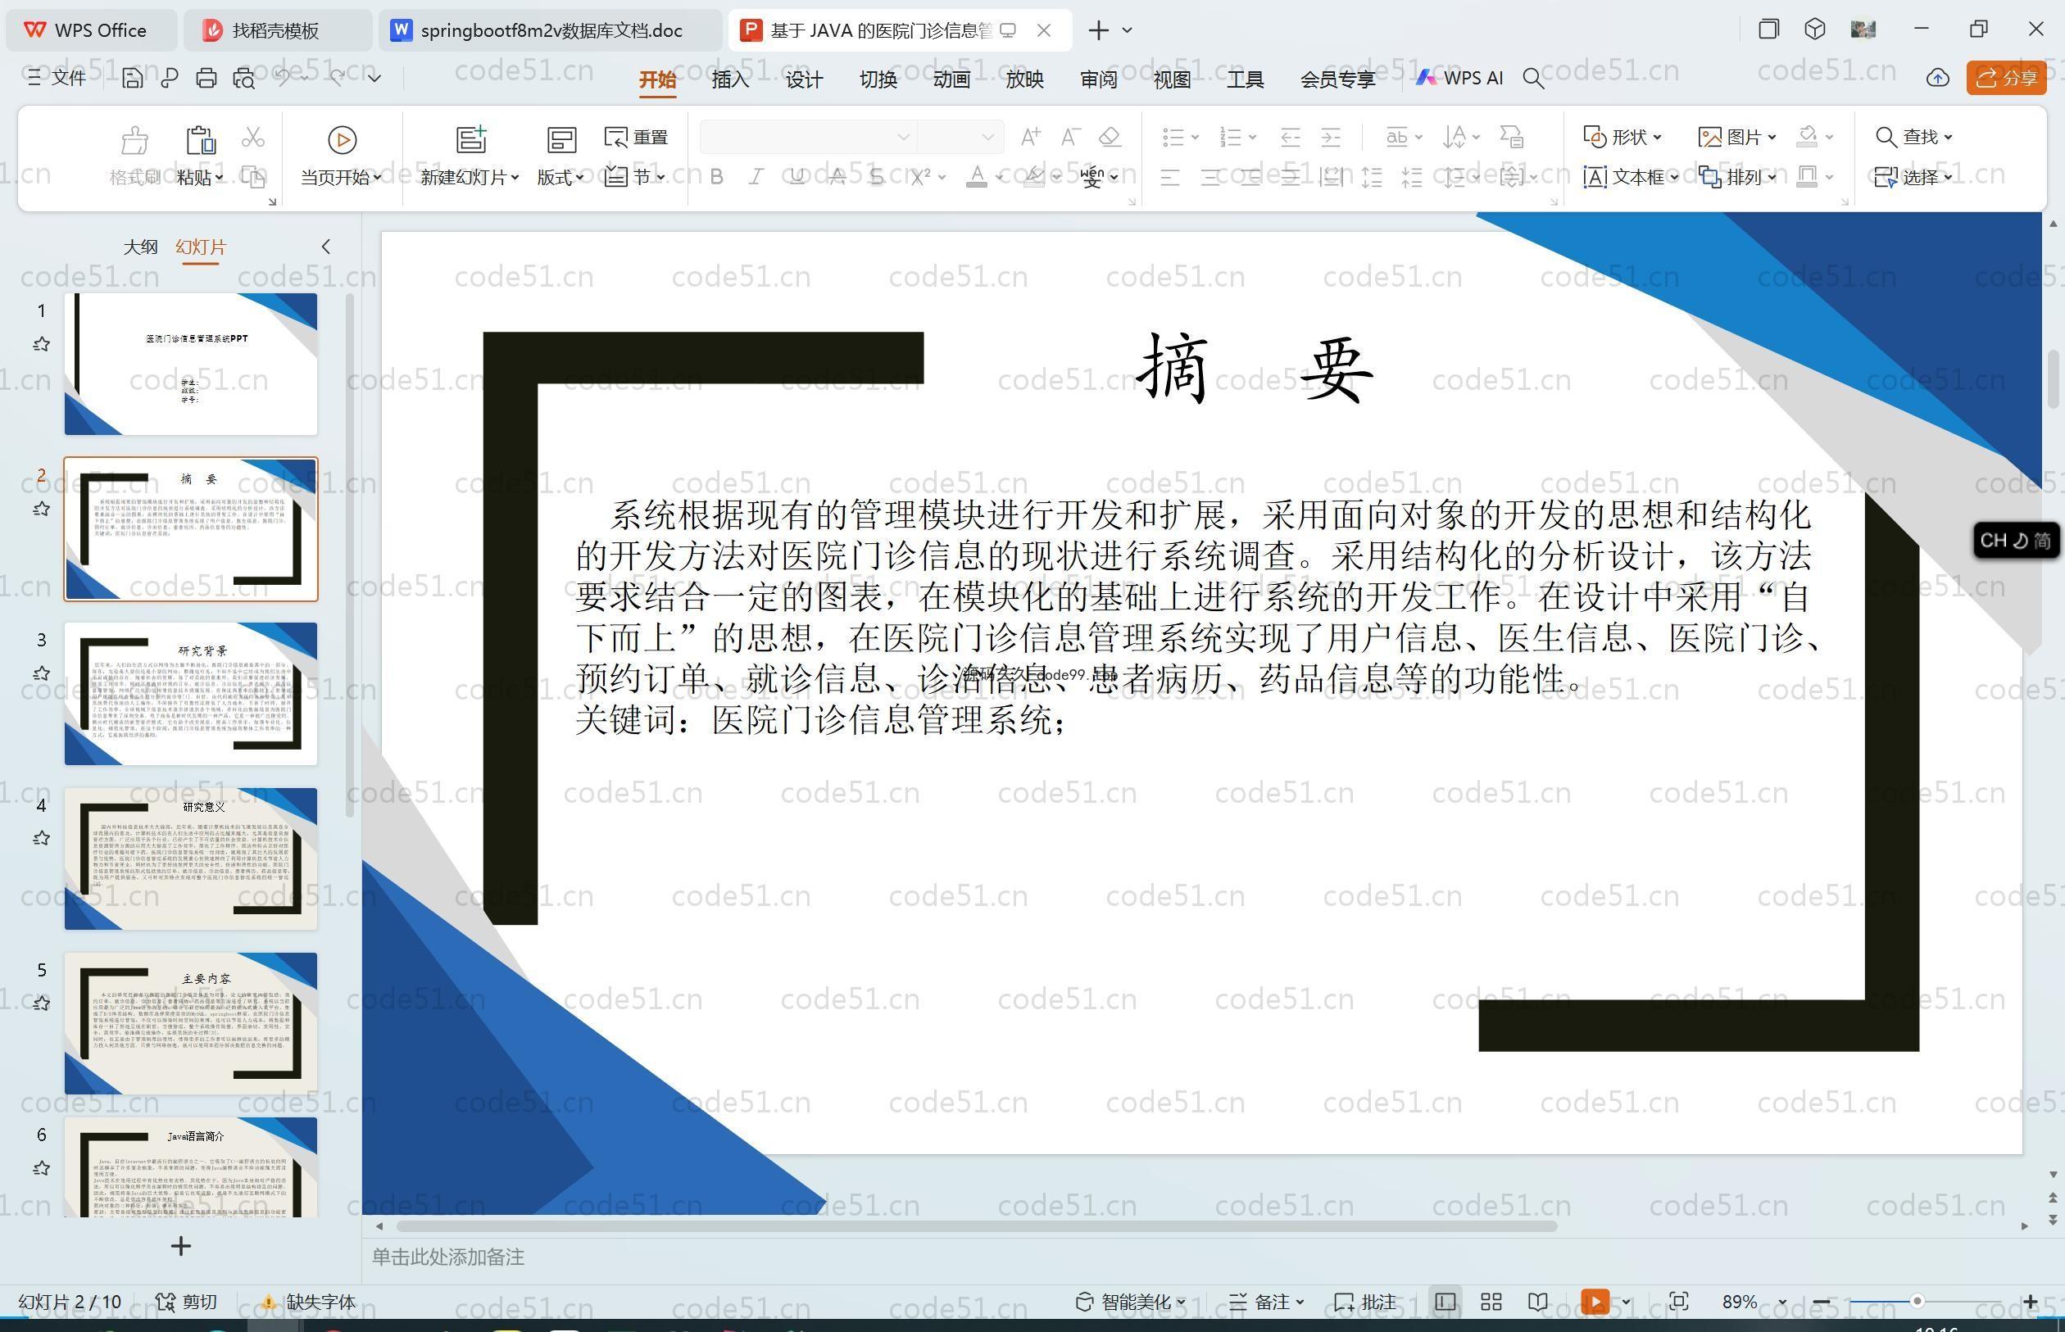Add new slide with plus button below thumbnails
Image resolution: width=2065 pixels, height=1332 pixels.
coord(181,1246)
